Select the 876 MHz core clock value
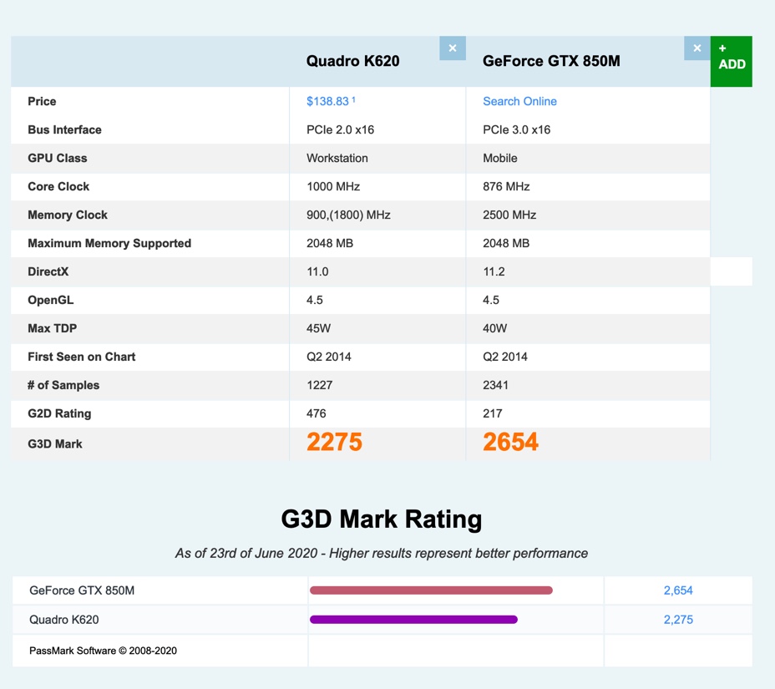775x689 pixels. pyautogui.click(x=506, y=186)
